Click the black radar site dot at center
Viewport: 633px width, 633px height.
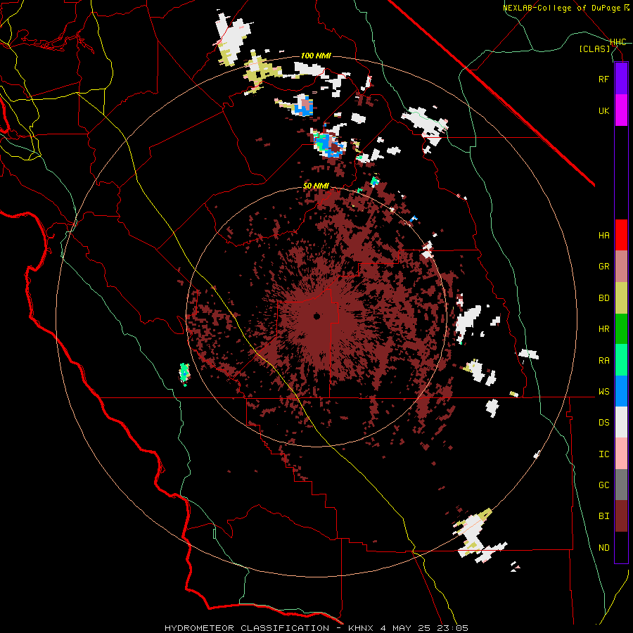pos(317,316)
